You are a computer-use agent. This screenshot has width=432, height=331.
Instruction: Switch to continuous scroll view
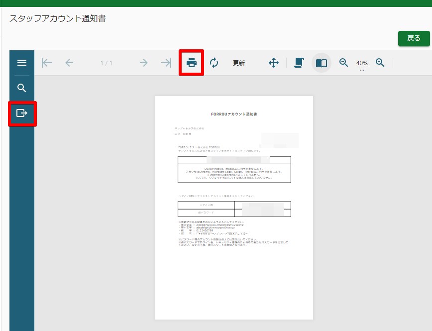(x=299, y=63)
